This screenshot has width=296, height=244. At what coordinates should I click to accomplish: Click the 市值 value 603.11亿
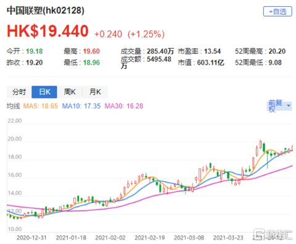210,62
